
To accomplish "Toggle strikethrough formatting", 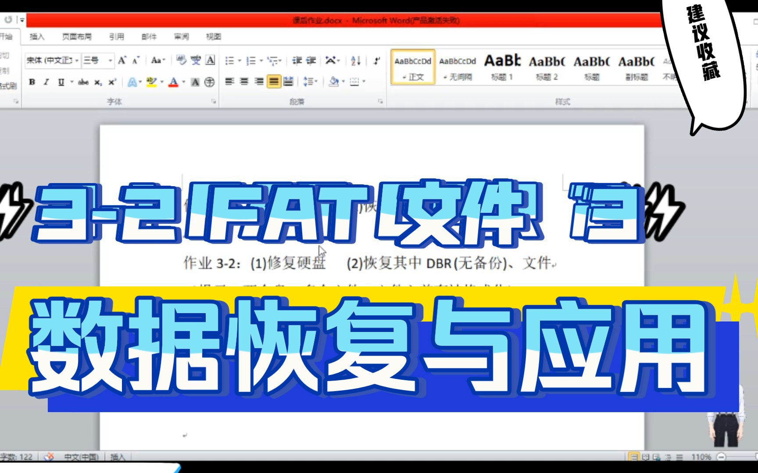I will coord(83,82).
